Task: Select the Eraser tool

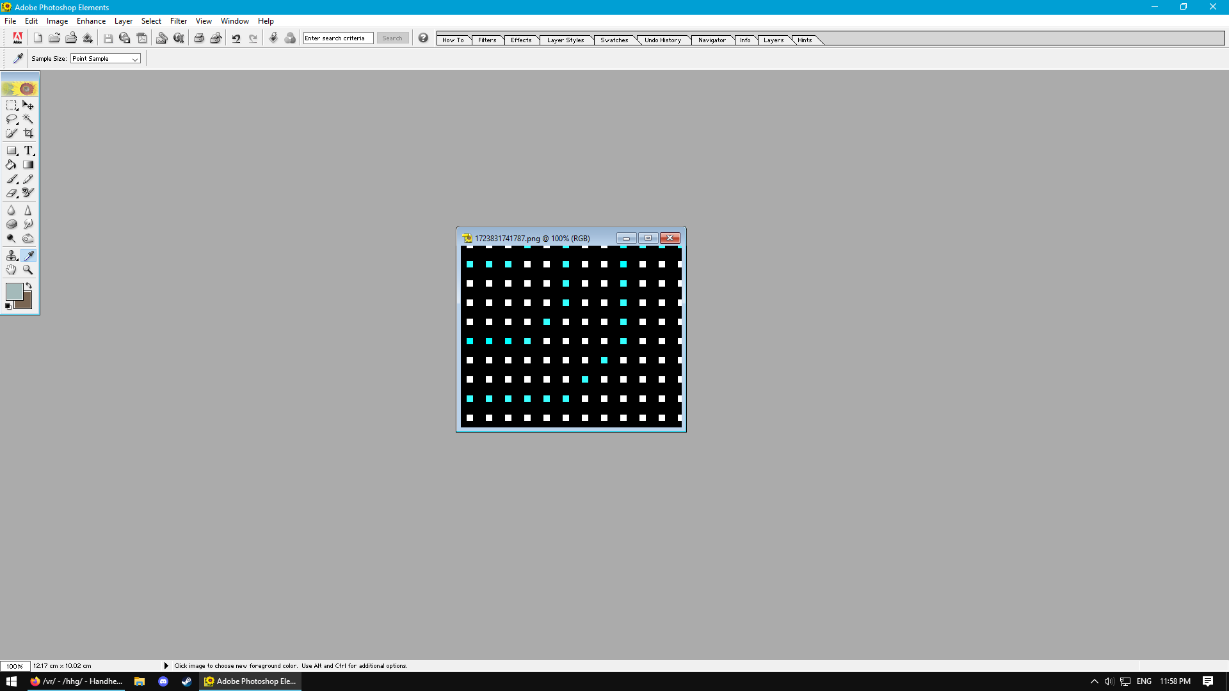Action: tap(12, 193)
